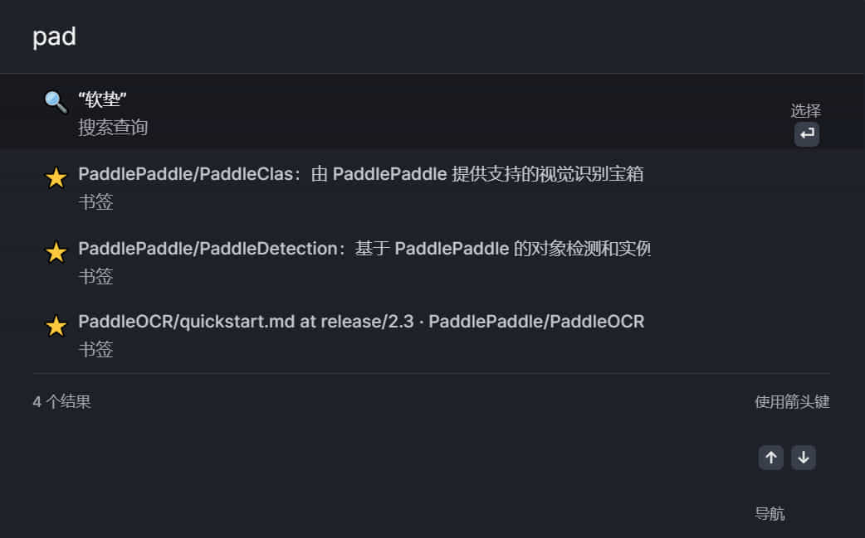This screenshot has height=538, width=865.
Task: Click the "选择" label above Enter key
Action: coord(806,111)
